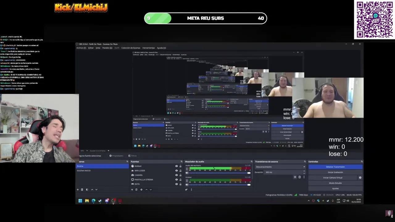This screenshot has height=222, width=395.
Task: Undock the Transiciones de escena panel
Action: [305, 161]
